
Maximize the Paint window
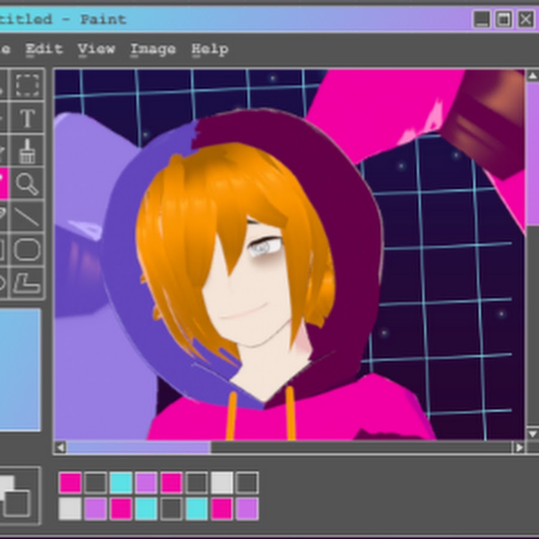[504, 19]
